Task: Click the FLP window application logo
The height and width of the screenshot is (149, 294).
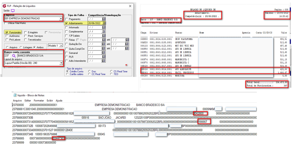Action: [x=4, y=6]
